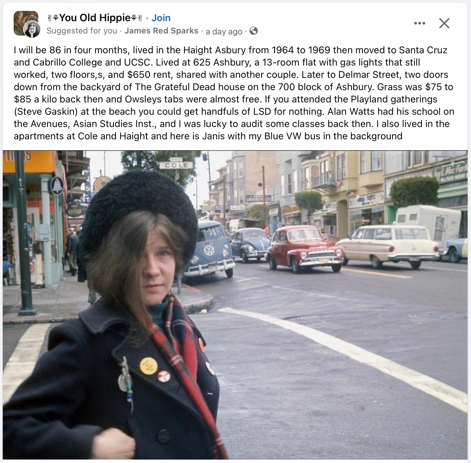Open the poster's small round profile picture

31,31
